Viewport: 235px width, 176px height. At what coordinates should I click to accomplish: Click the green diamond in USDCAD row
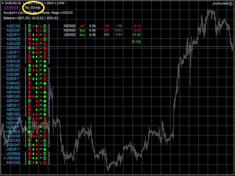36,141
